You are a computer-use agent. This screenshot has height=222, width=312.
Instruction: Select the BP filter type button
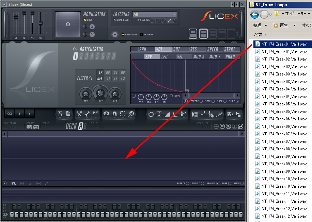pos(108,72)
